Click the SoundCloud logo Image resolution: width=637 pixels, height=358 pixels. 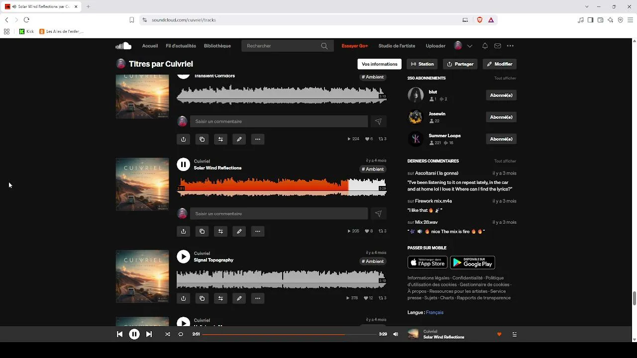(123, 46)
